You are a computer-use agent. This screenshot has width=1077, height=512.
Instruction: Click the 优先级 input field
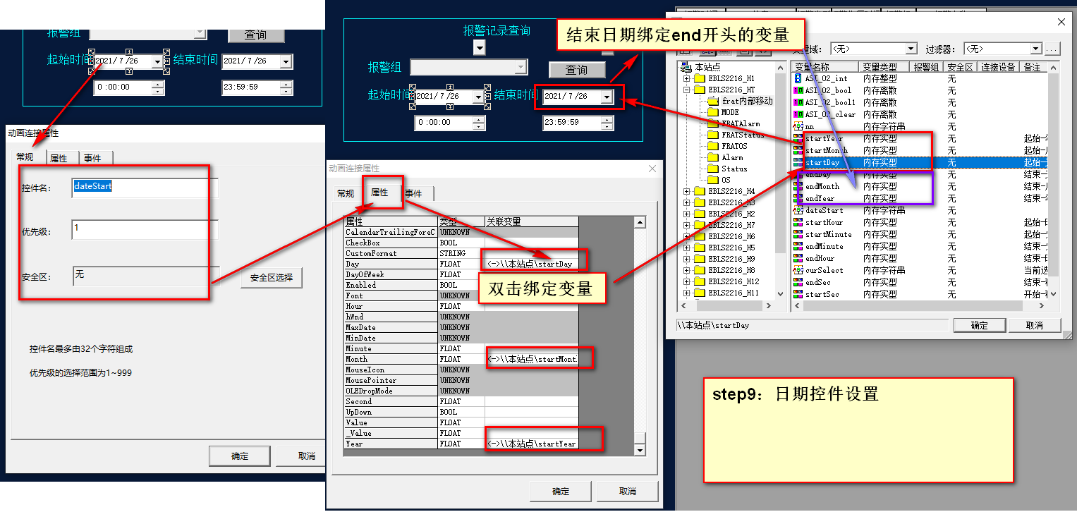145,229
